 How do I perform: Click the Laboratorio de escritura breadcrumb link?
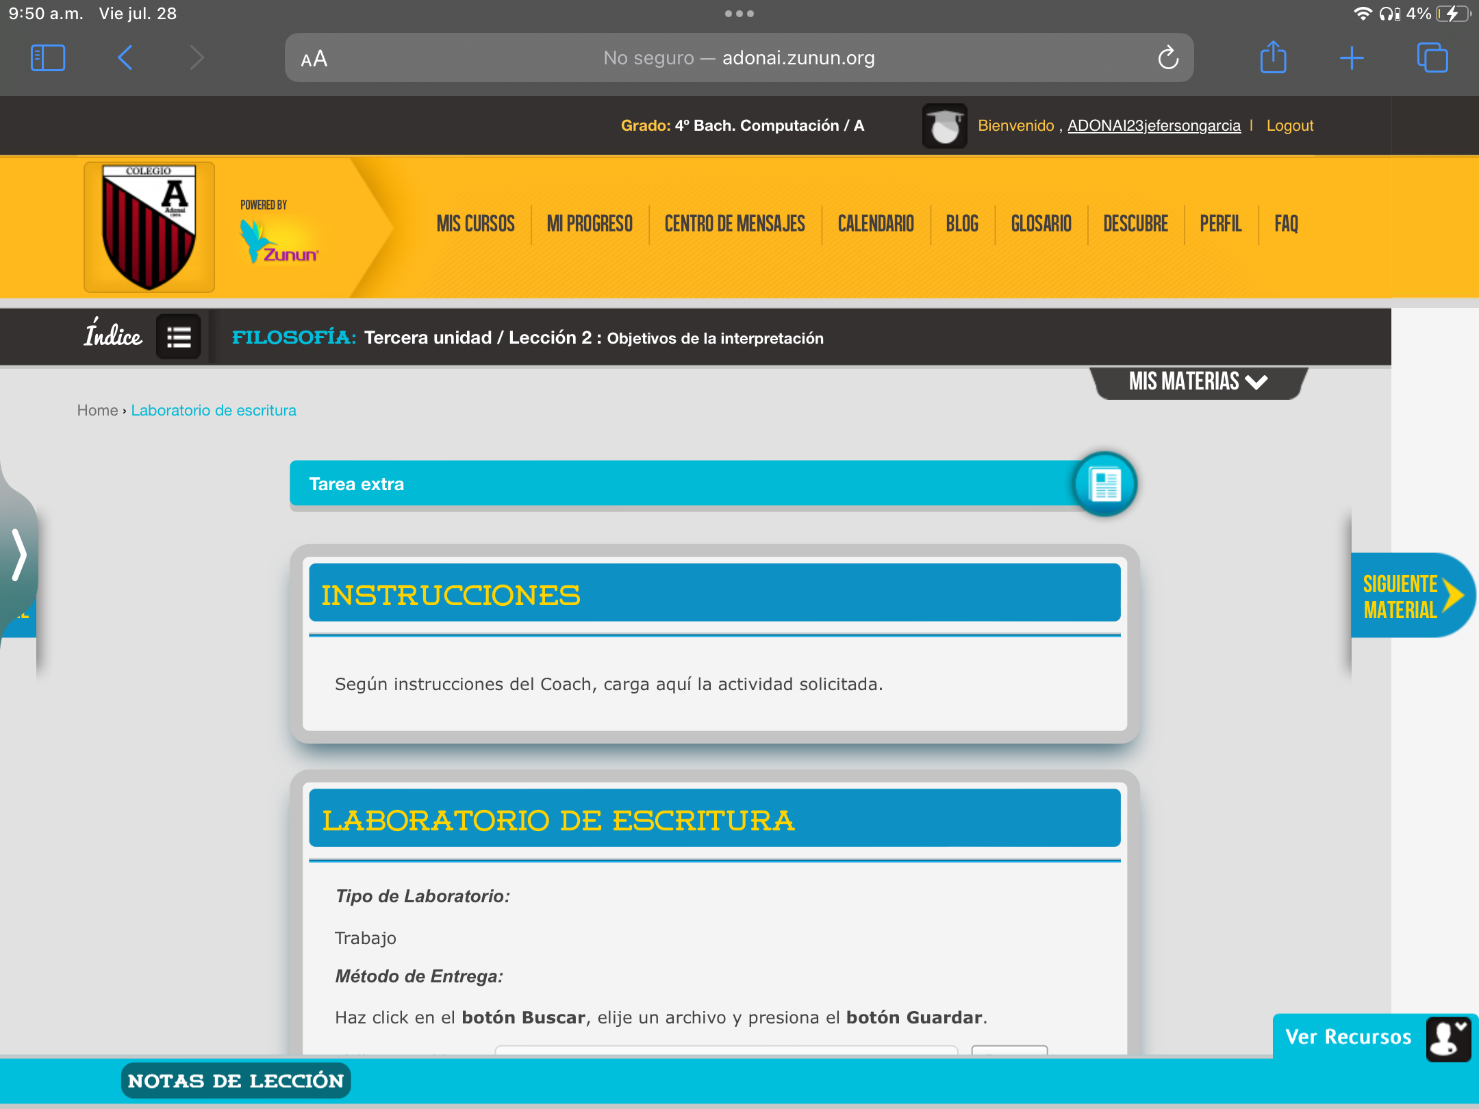(214, 410)
